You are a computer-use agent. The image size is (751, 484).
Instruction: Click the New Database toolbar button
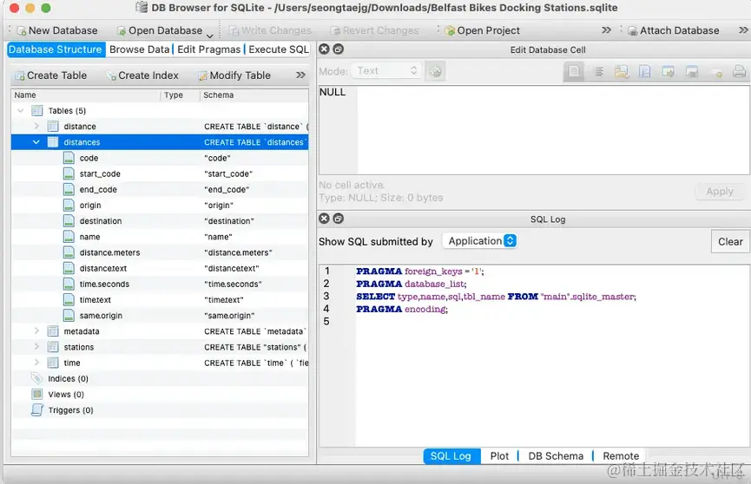[57, 30]
